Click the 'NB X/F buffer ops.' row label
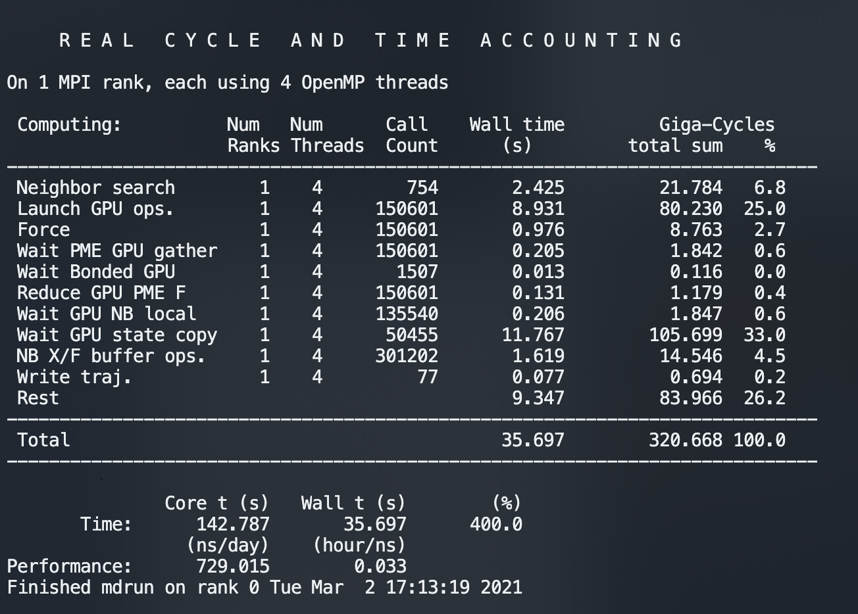The width and height of the screenshot is (858, 614). tap(112, 356)
